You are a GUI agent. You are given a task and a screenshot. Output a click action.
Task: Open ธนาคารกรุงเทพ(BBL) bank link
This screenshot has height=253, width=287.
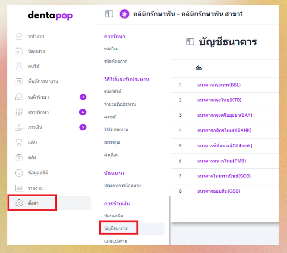click(x=219, y=85)
